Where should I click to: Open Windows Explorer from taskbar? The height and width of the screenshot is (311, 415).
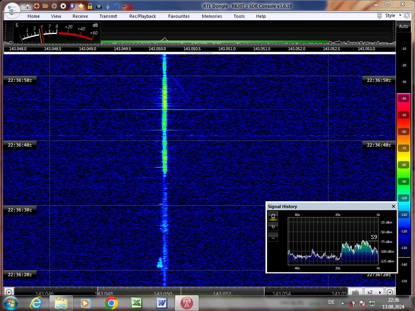pos(61,303)
